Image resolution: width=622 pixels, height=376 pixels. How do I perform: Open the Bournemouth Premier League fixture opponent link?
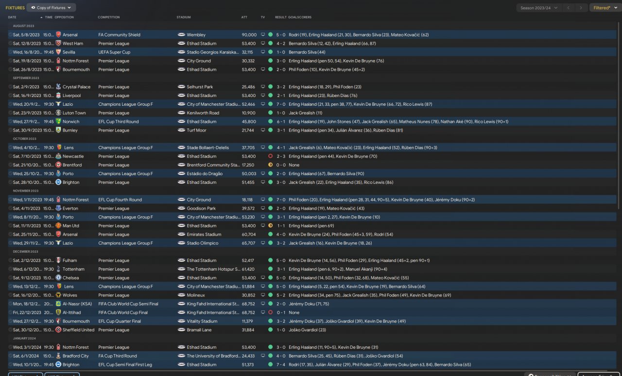coord(76,70)
